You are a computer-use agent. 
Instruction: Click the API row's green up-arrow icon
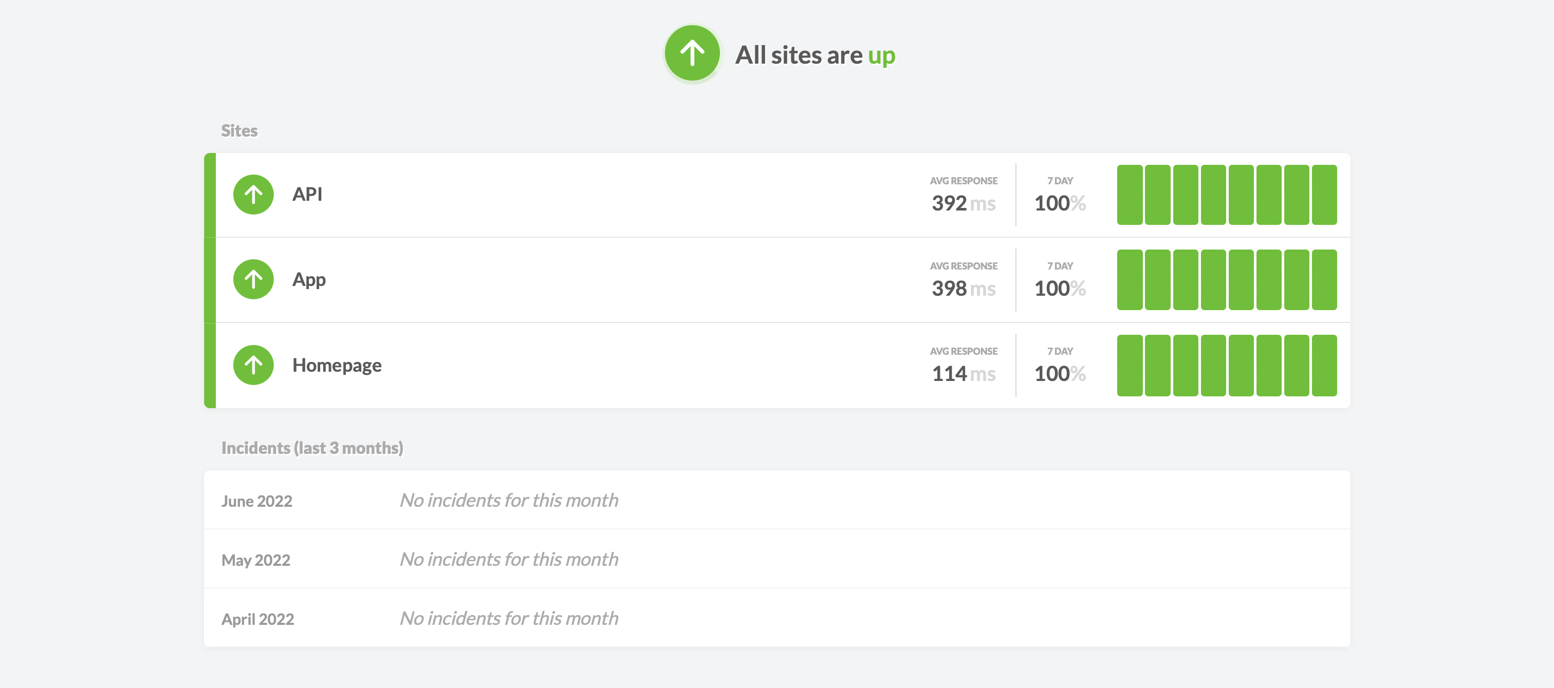pyautogui.click(x=253, y=195)
